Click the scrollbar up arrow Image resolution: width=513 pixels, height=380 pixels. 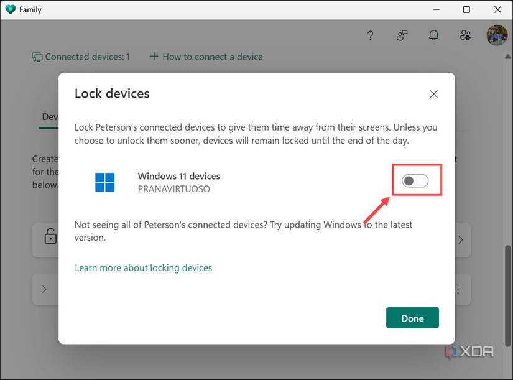coord(507,56)
